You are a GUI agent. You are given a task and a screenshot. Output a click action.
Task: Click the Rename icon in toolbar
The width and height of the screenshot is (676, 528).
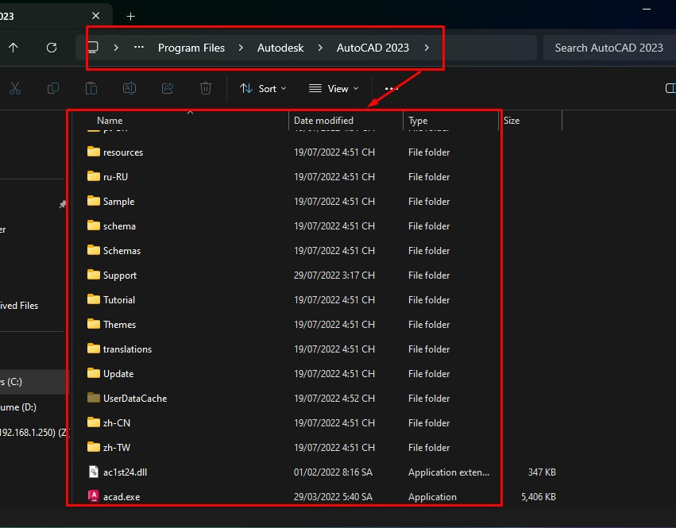(129, 88)
